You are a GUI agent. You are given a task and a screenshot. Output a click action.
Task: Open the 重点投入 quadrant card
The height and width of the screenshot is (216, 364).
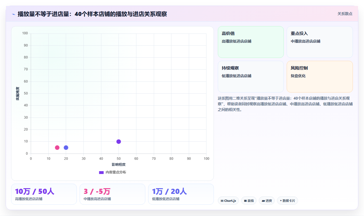pos(320,42)
